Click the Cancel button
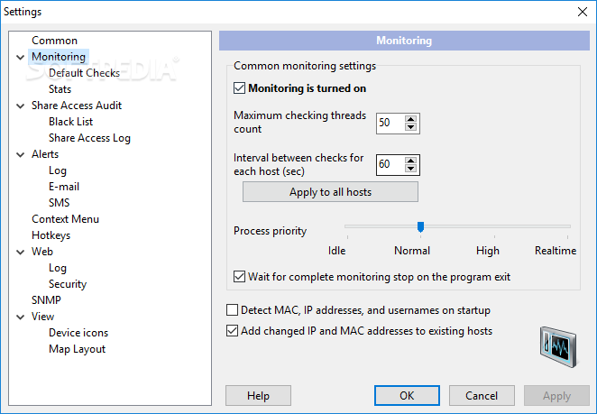The image size is (597, 414). point(482,396)
